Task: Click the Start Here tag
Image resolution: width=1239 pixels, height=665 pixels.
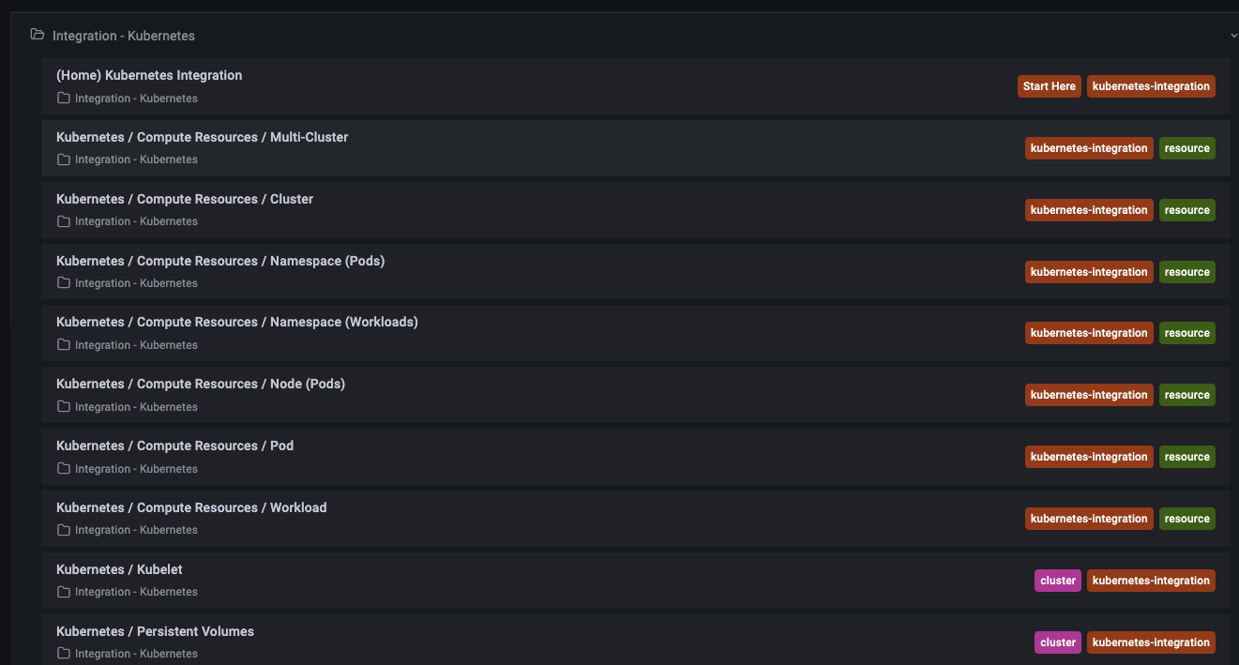Action: point(1050,86)
